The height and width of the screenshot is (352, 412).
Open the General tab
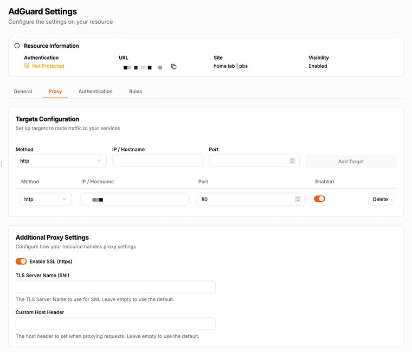tap(23, 92)
